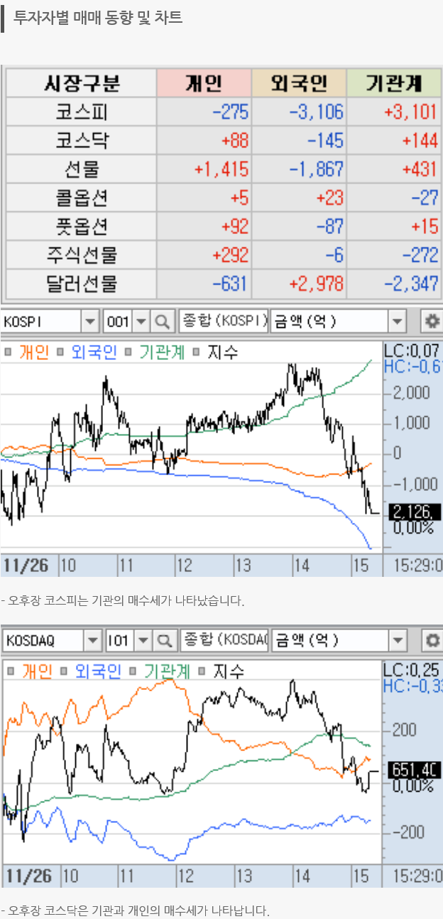Click the 기관계 legend text in KOSDAQ chart
This screenshot has height=919, width=443.
coord(167,670)
